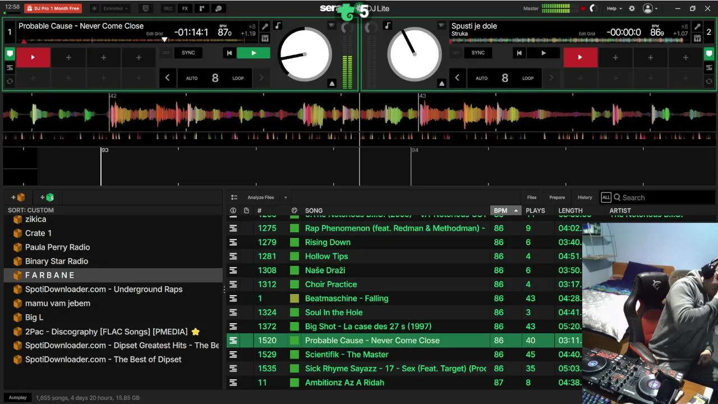Open deck 2 keyboard/pitch play icon

697,38
